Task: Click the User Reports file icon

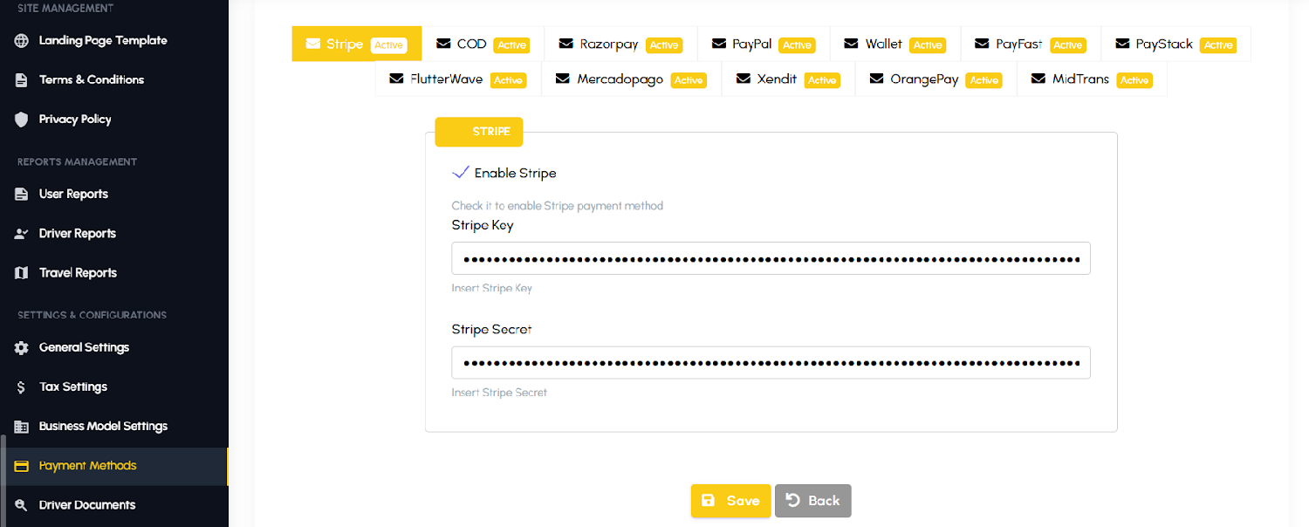Action: [22, 195]
